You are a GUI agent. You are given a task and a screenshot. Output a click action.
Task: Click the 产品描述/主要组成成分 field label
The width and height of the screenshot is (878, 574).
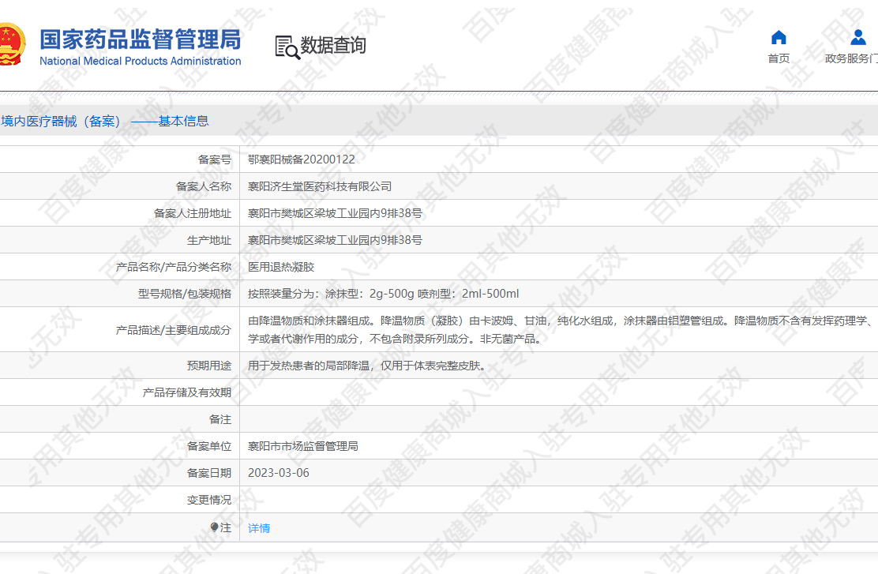(174, 330)
